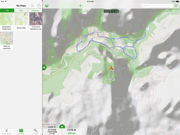Collapse the side panel with left arrow
Viewport: 180px width, 135px height.
tap(44, 67)
